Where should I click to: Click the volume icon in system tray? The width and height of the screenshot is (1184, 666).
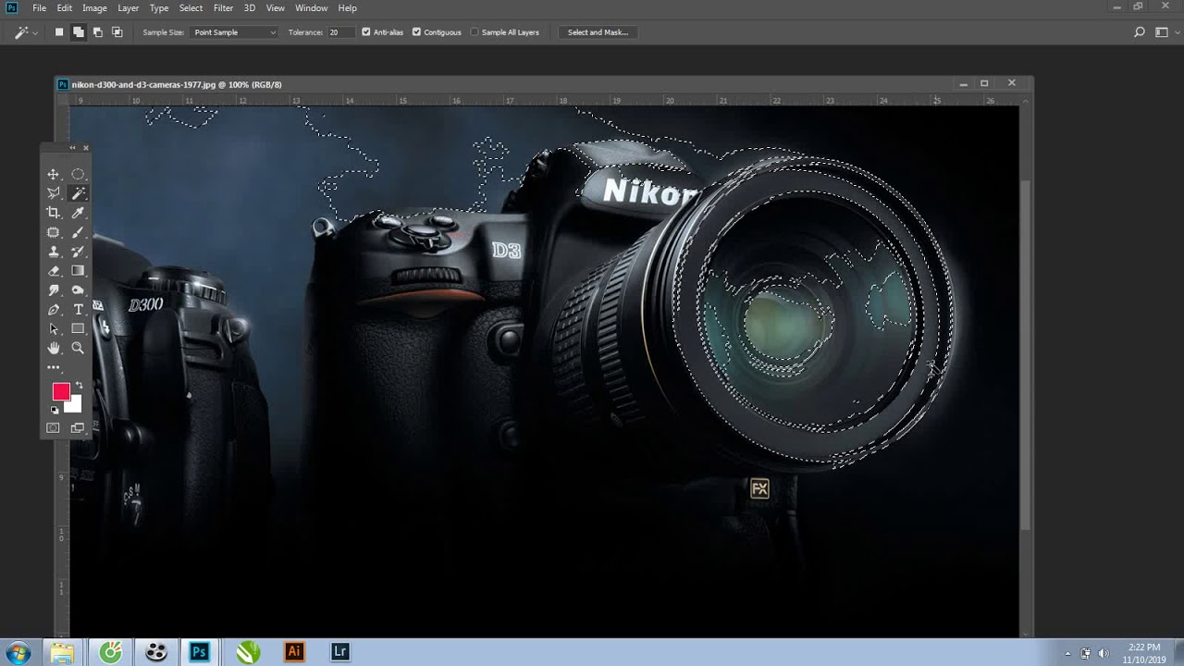(x=1104, y=653)
